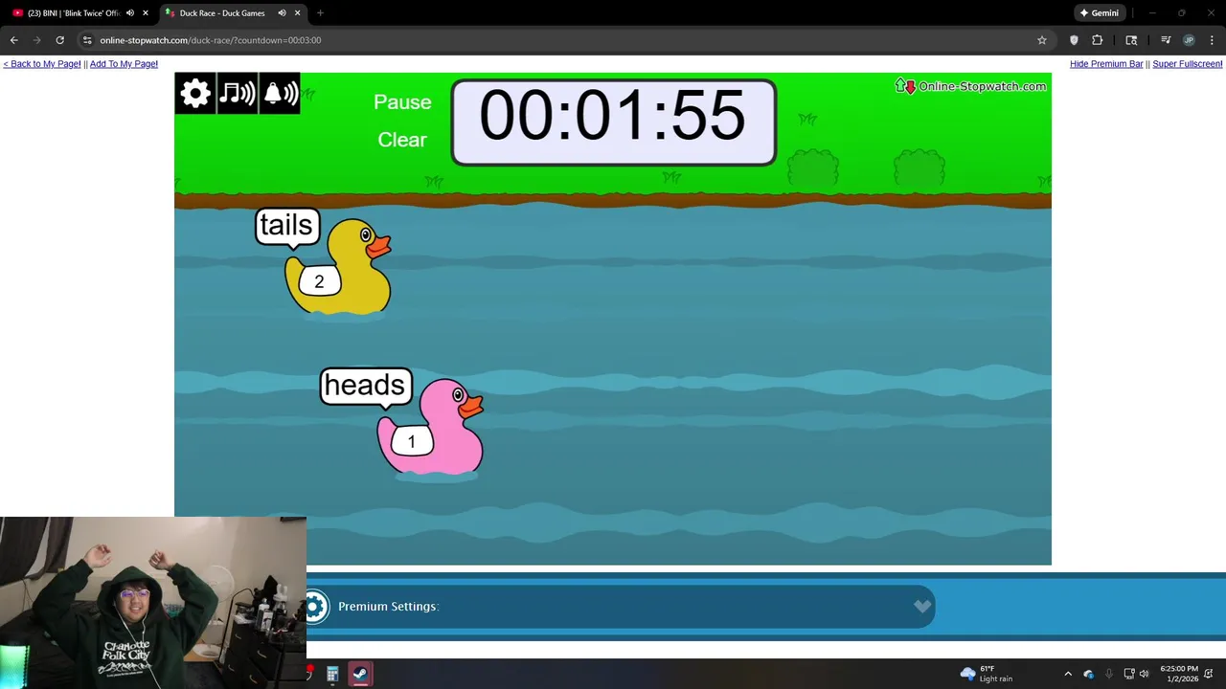Open the JP profile avatar
The image size is (1226, 689).
(1189, 40)
